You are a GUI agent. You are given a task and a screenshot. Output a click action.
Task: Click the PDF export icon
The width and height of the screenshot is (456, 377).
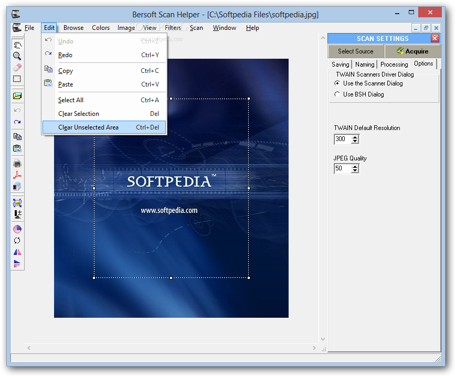pyautogui.click(x=17, y=175)
